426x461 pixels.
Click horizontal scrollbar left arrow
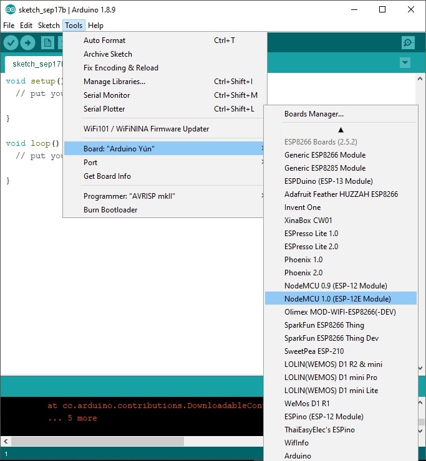click(6, 441)
